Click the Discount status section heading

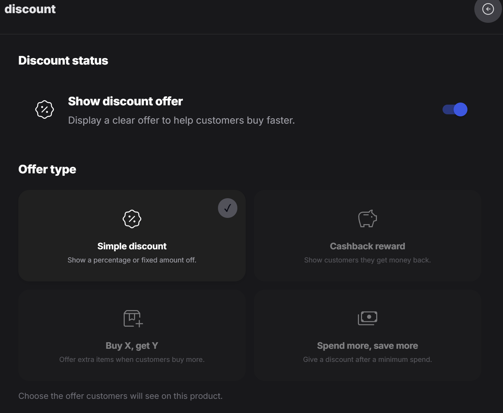click(63, 60)
